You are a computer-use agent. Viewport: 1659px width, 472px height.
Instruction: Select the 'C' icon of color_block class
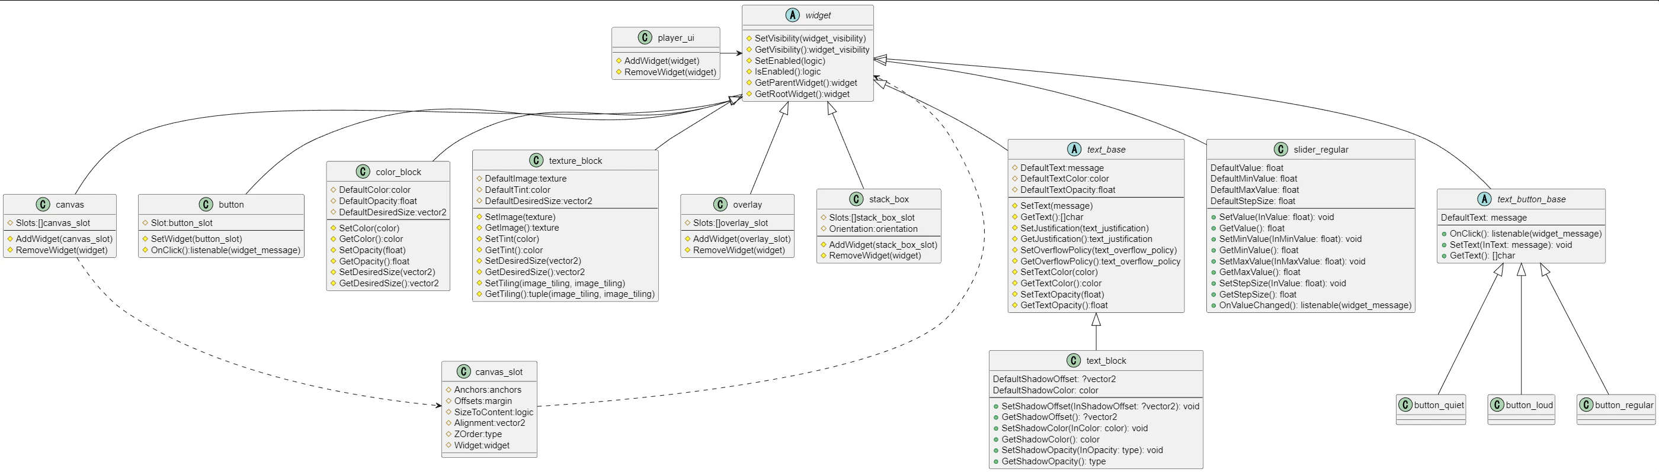point(363,172)
